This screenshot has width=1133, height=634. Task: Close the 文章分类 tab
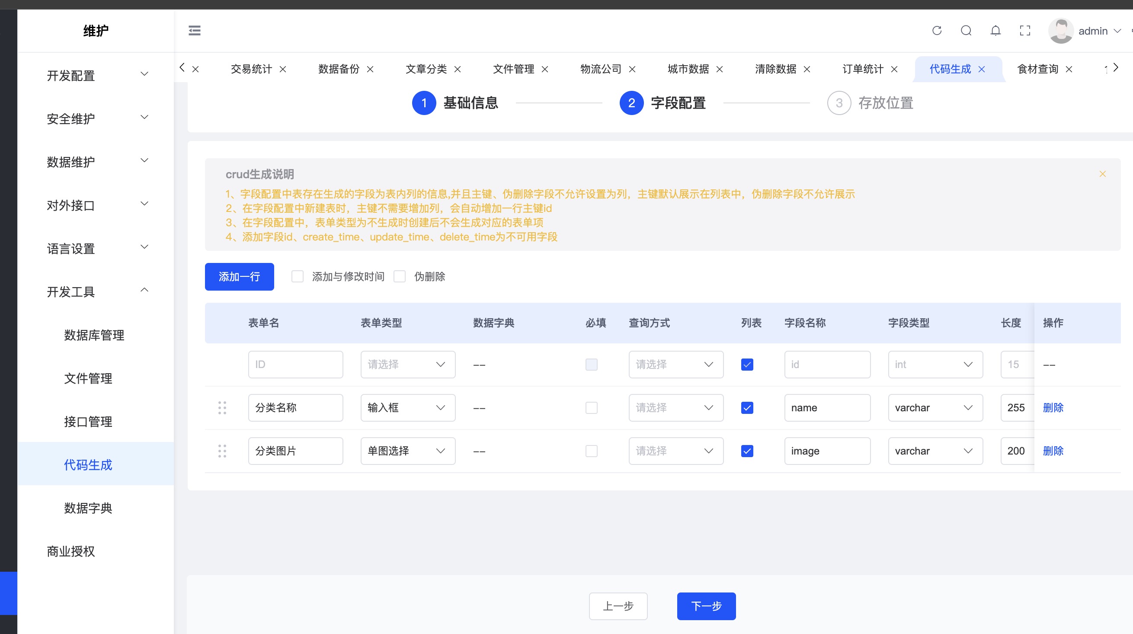[458, 69]
